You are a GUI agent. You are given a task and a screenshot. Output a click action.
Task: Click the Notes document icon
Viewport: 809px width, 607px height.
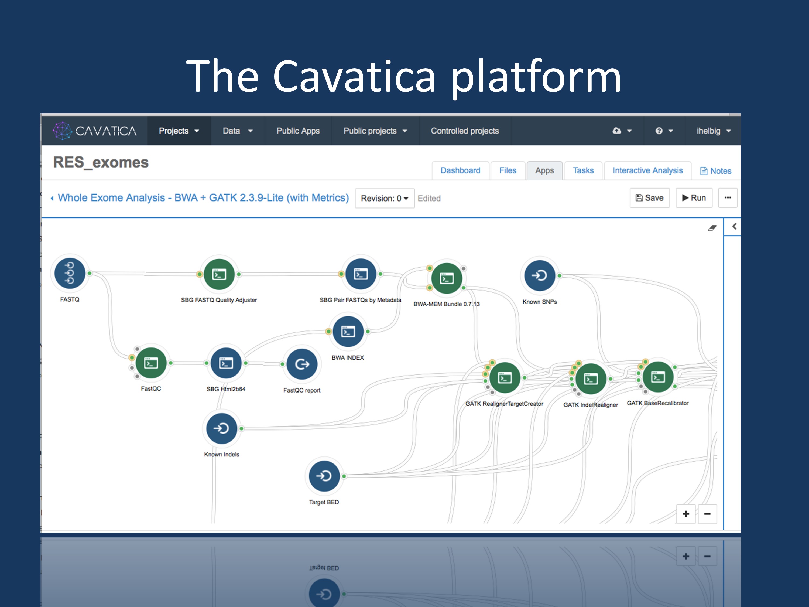point(703,171)
